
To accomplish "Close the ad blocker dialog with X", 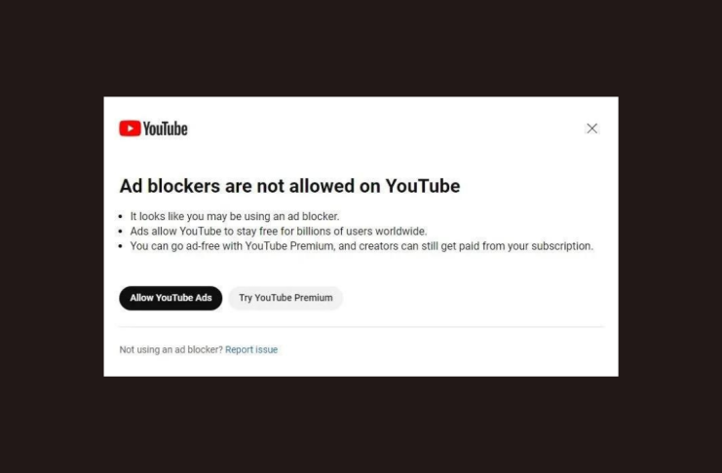I will pyautogui.click(x=591, y=128).
